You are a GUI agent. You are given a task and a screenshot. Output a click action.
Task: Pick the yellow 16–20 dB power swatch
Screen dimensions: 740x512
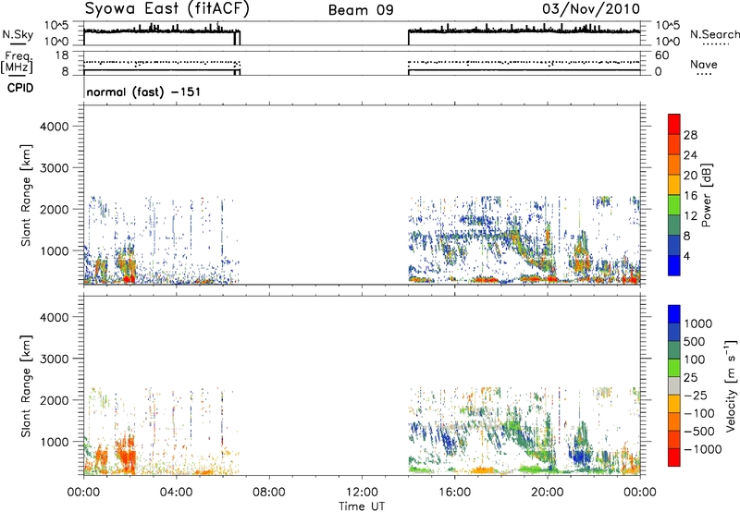click(x=674, y=184)
